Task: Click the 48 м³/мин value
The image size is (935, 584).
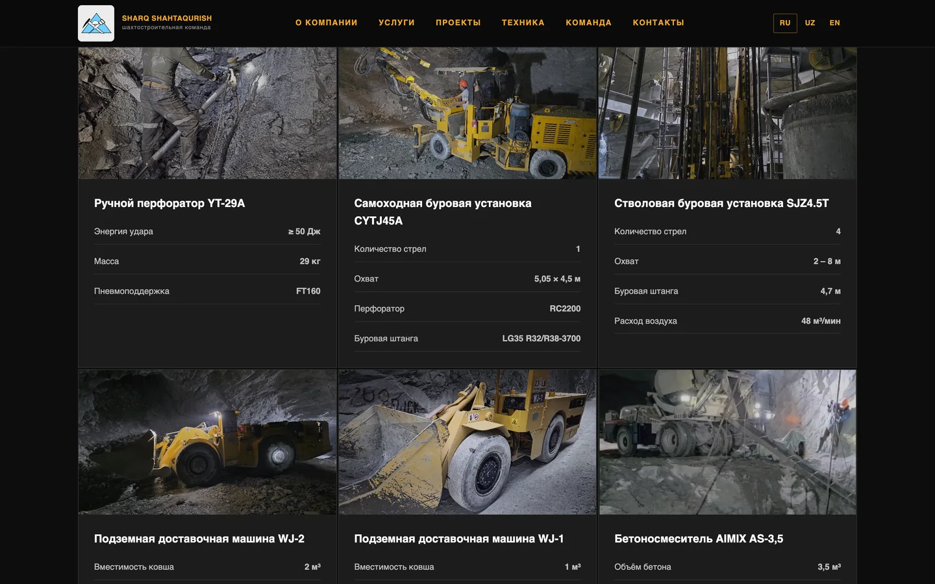Action: click(x=821, y=321)
